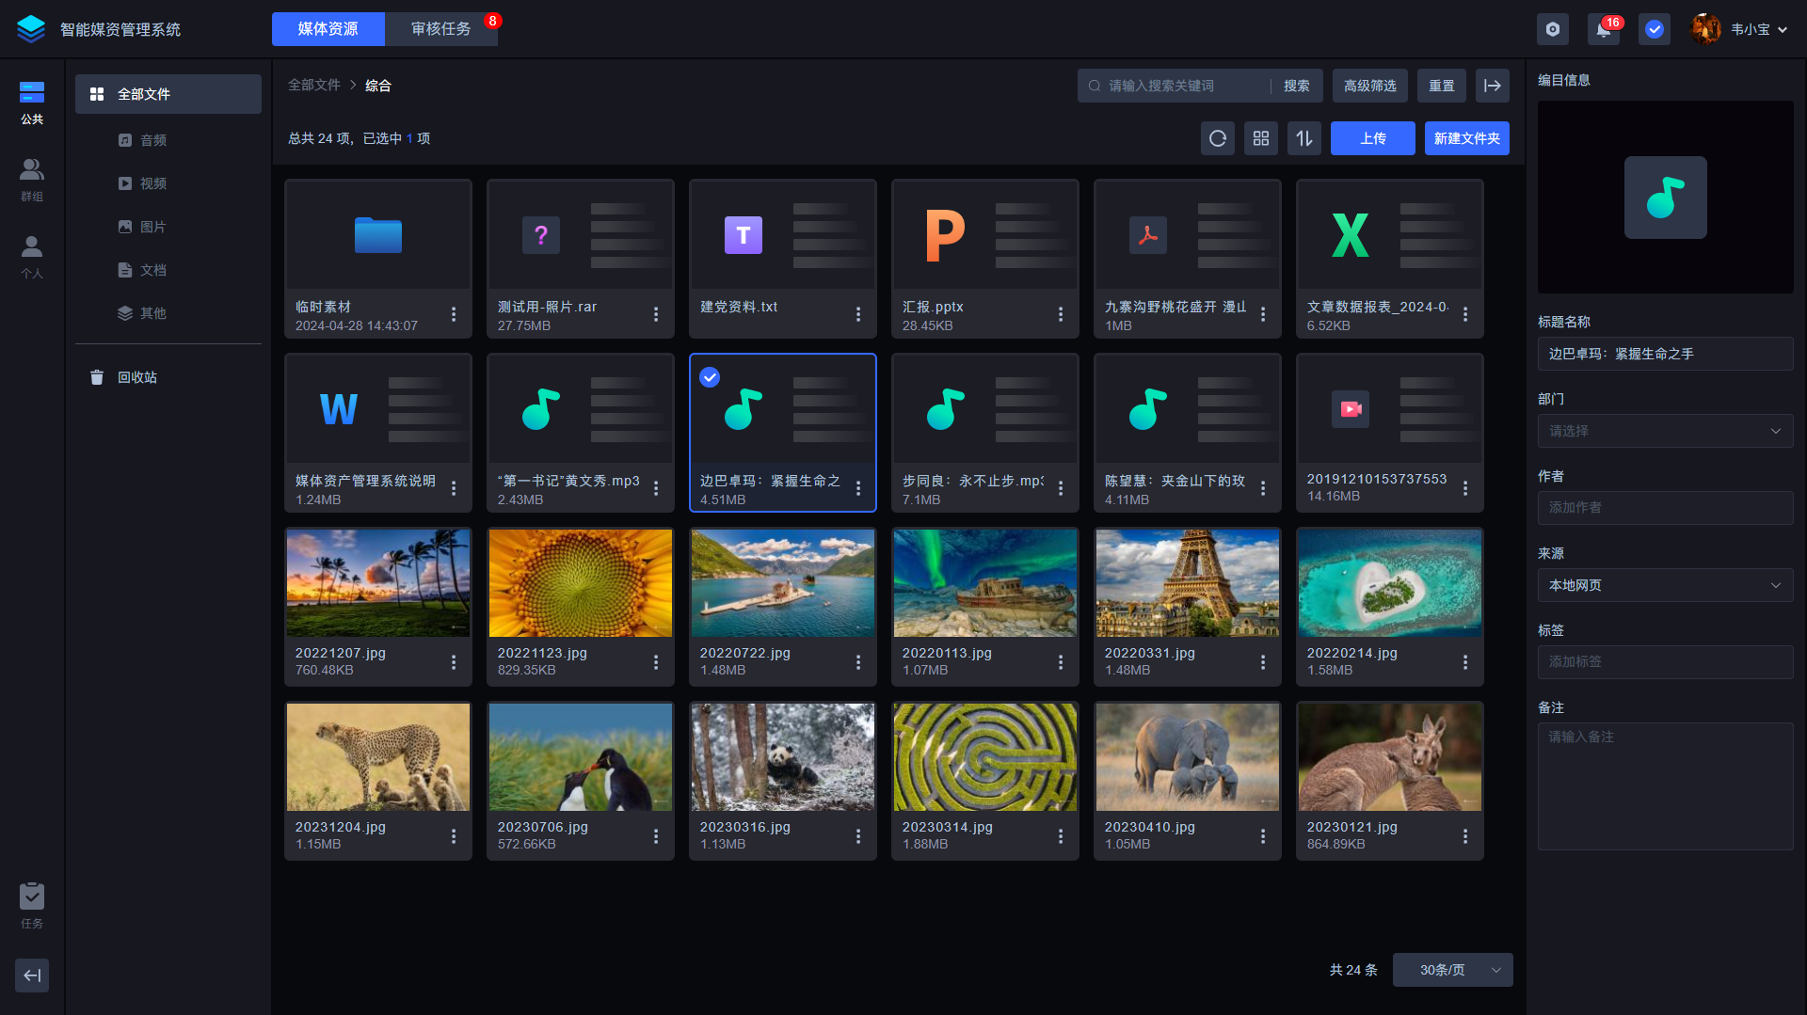The image size is (1807, 1015).
Task: Open more options for 汇报.pptx
Action: (1060, 314)
